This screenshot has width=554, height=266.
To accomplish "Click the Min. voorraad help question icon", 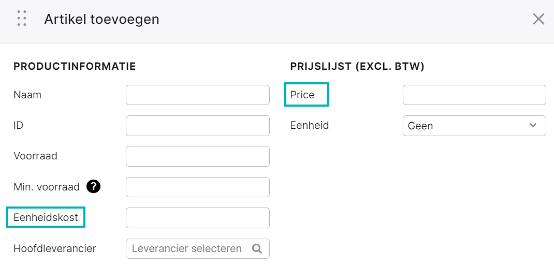I will tap(94, 186).
